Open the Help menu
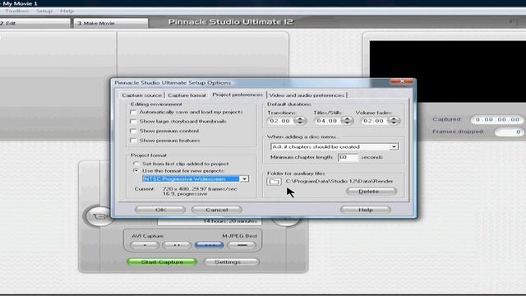 (x=67, y=11)
